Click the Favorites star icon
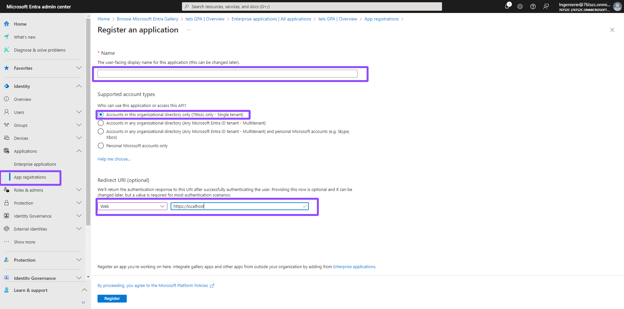624x309 pixels. (6, 68)
